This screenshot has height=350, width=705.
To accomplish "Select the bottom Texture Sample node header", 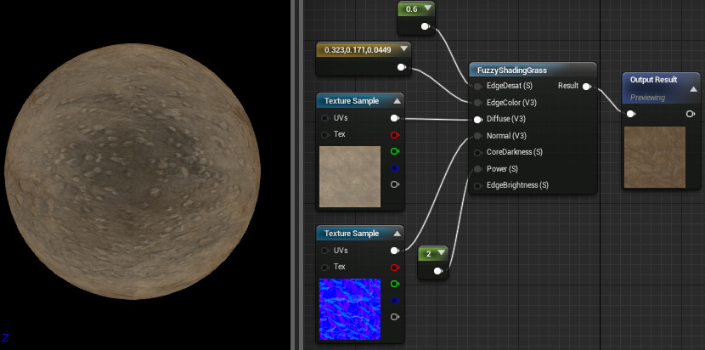I will [351, 233].
